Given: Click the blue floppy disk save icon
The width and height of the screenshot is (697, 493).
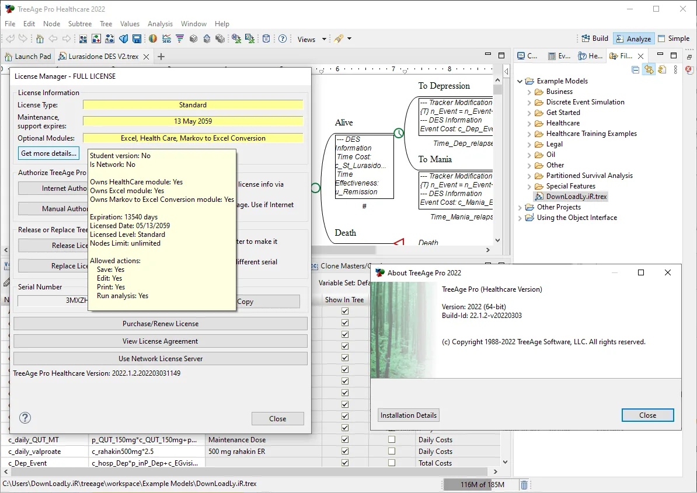Looking at the screenshot, I should (137, 39).
